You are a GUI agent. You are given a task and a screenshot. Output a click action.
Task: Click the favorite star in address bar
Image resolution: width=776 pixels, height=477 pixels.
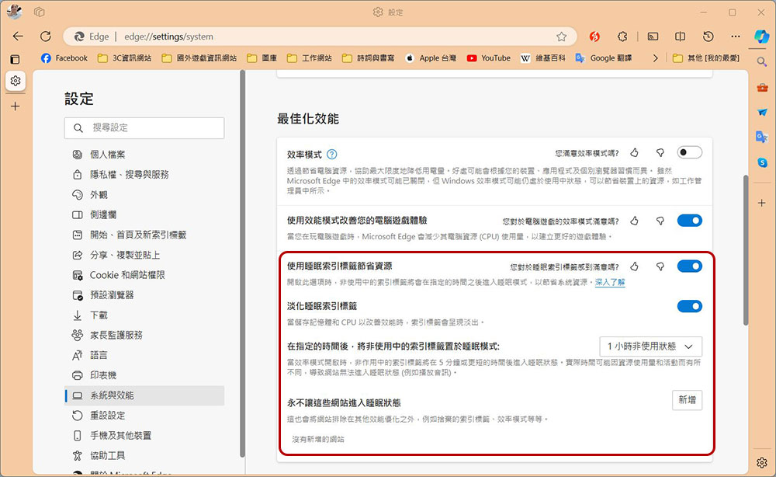coord(561,37)
